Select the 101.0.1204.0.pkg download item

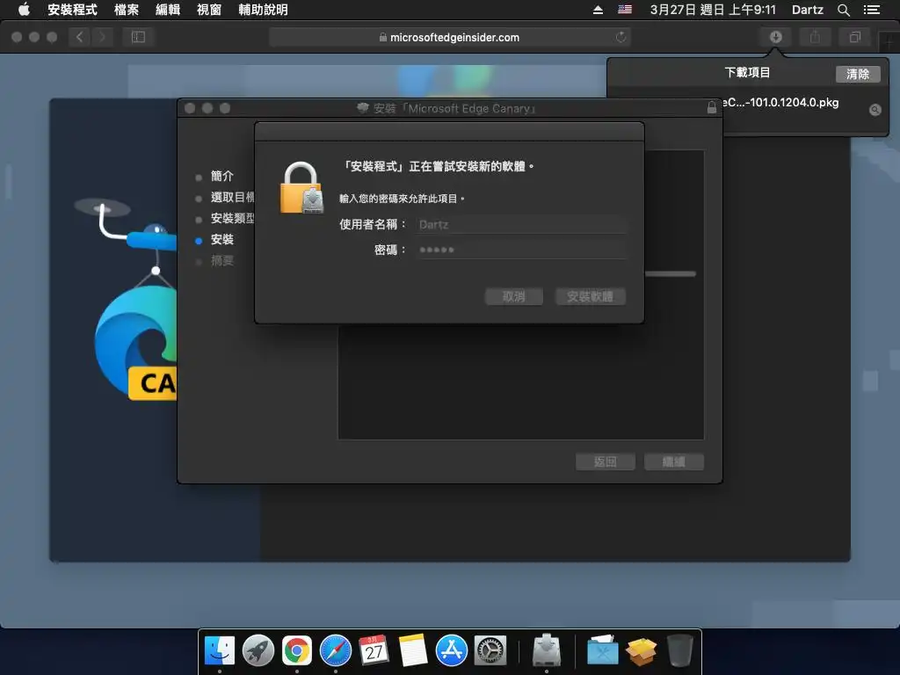780,103
